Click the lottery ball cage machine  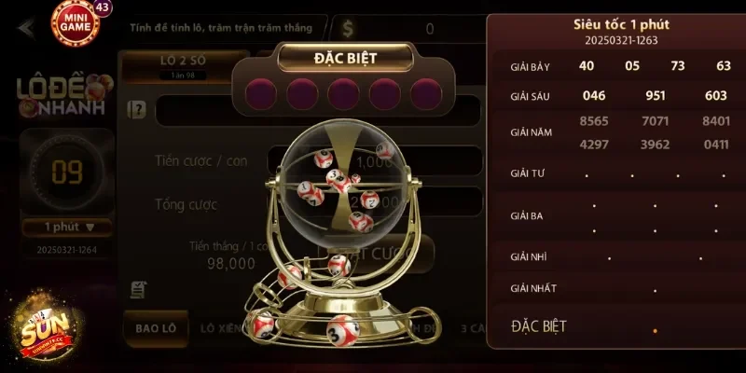pyautogui.click(x=342, y=233)
